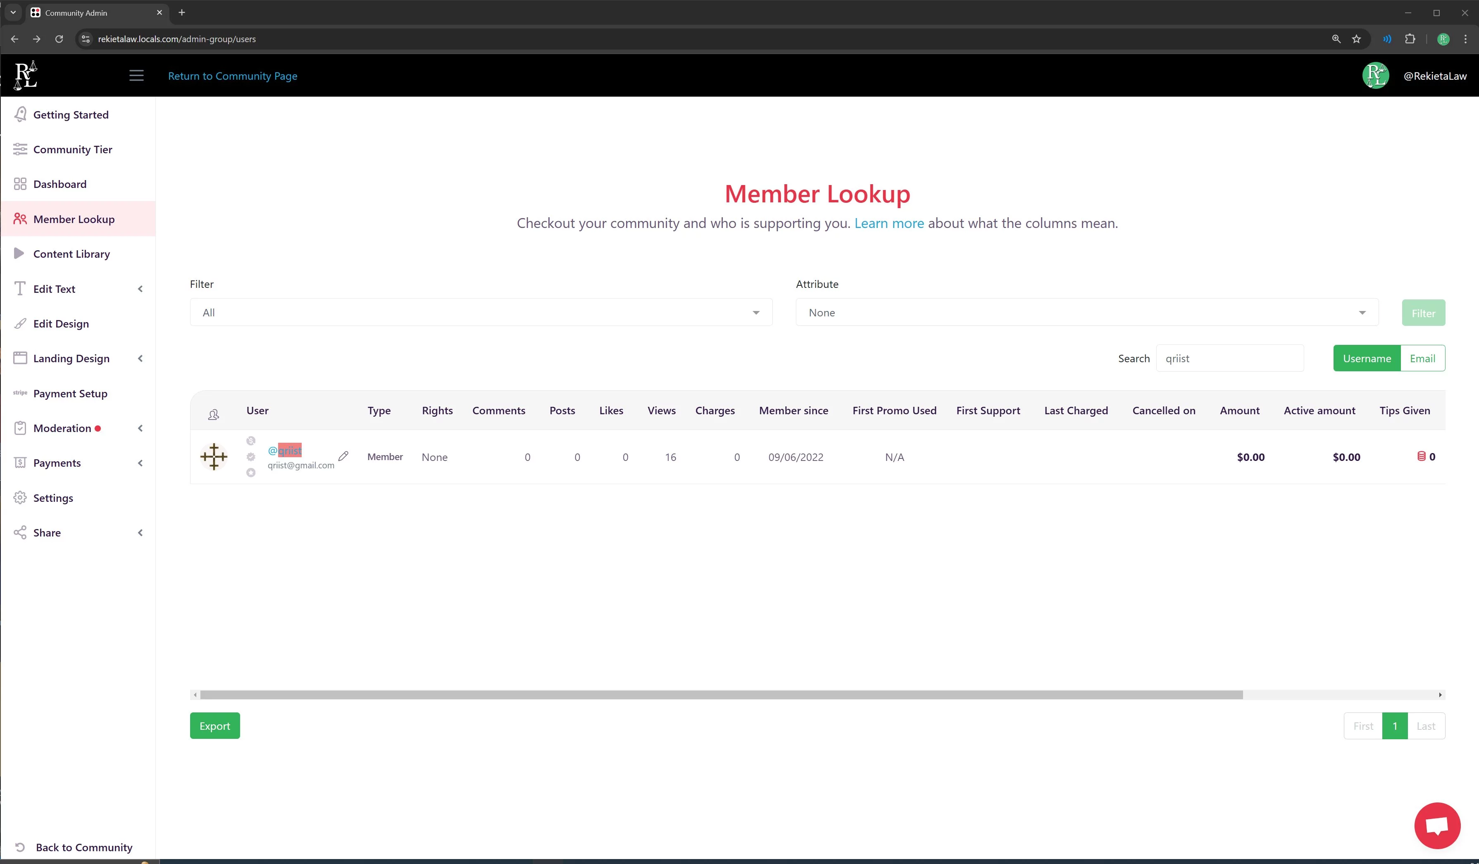This screenshot has height=864, width=1479.
Task: Click the pencil edit icon beside @qriist
Action: click(x=343, y=456)
